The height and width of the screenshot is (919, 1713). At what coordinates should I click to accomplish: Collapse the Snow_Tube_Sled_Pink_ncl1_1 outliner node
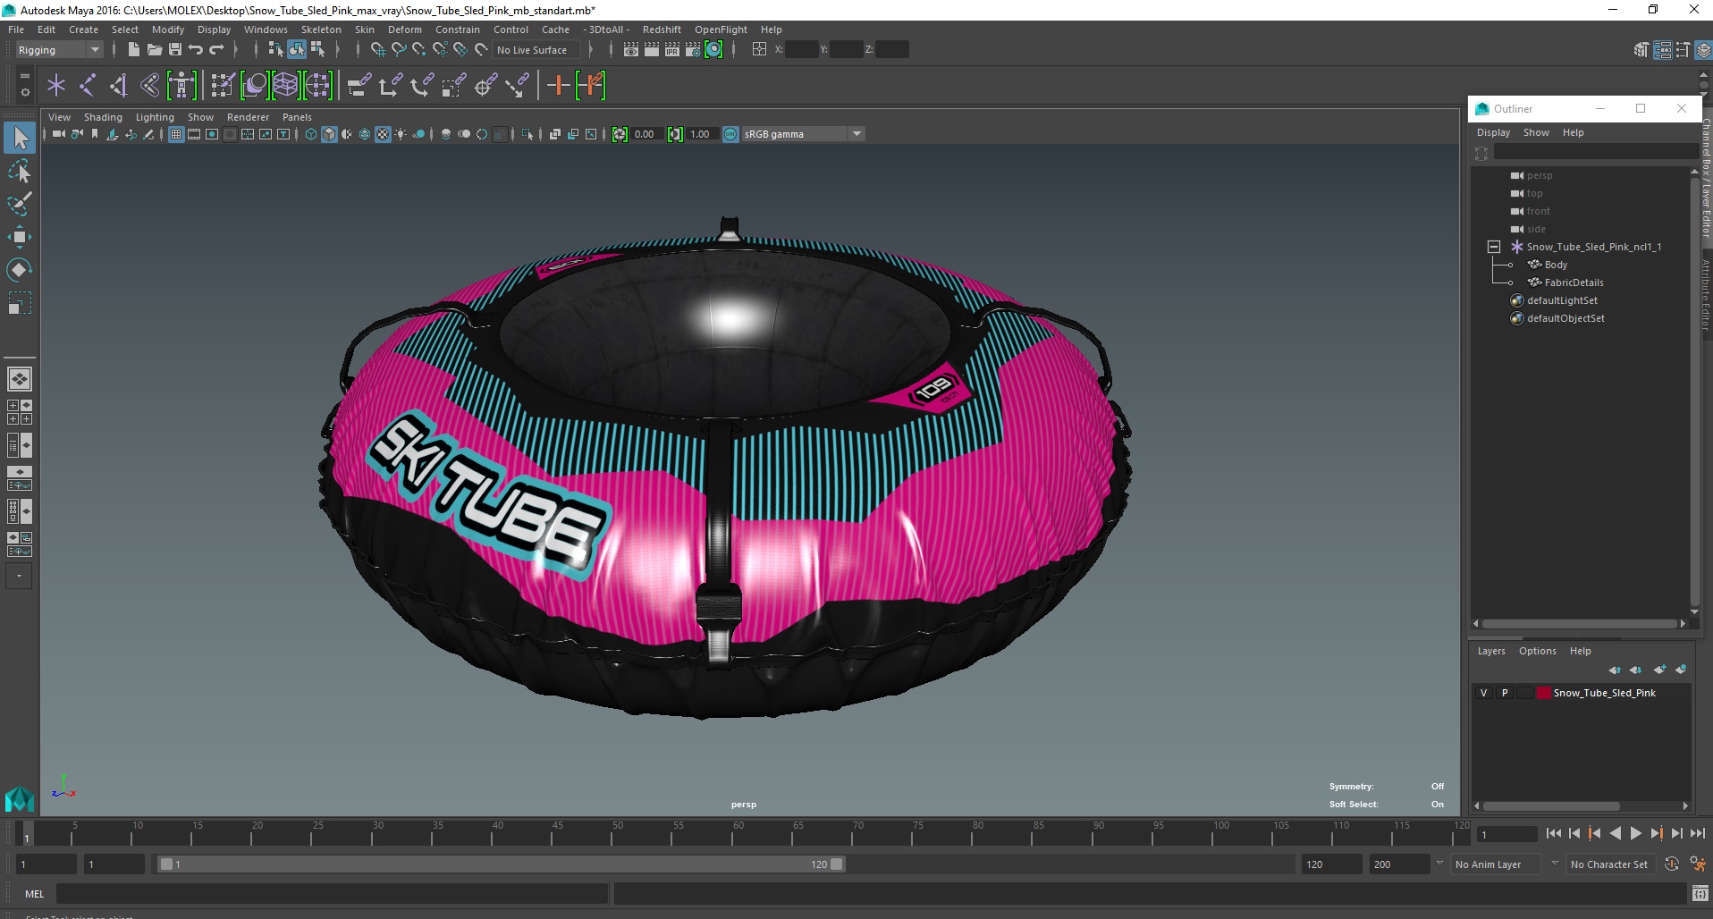(x=1493, y=247)
